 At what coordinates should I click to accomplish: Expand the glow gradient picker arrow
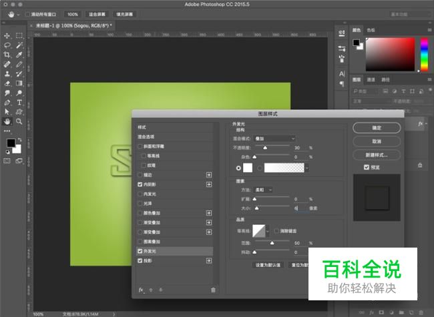[x=306, y=168]
